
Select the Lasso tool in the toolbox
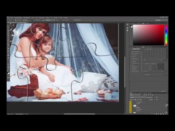[8, 31]
